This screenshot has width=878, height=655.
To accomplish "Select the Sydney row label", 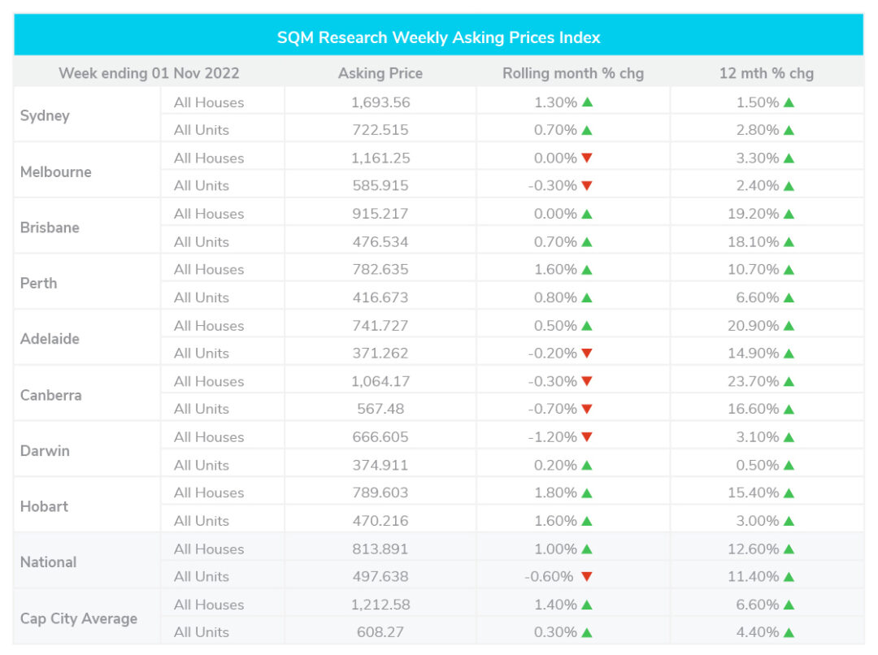I will pos(45,116).
